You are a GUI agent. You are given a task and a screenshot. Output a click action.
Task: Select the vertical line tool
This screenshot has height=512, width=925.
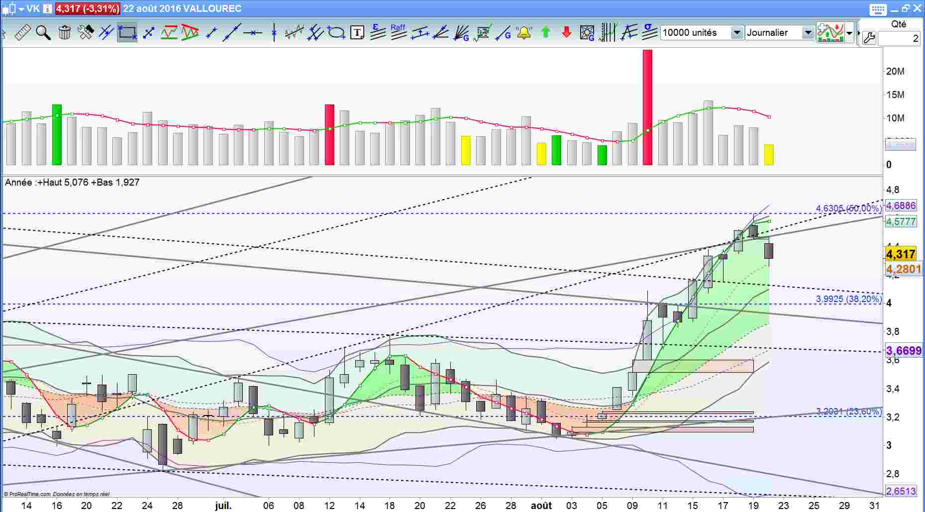tap(274, 33)
